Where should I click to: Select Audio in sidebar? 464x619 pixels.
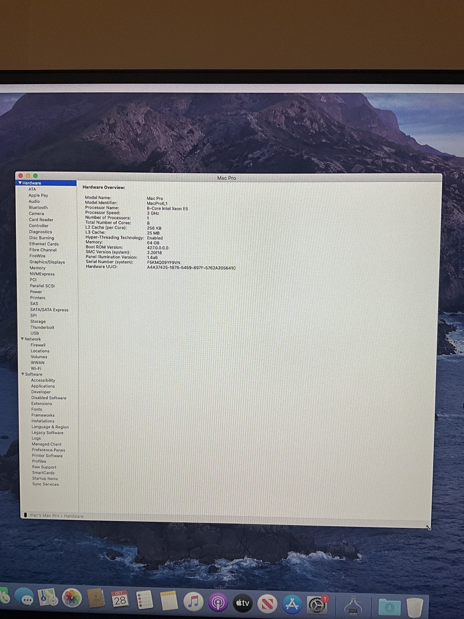[34, 201]
